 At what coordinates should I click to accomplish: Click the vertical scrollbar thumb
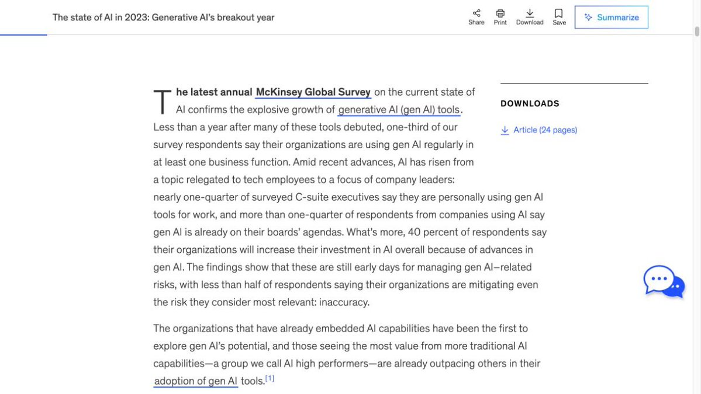(697, 32)
